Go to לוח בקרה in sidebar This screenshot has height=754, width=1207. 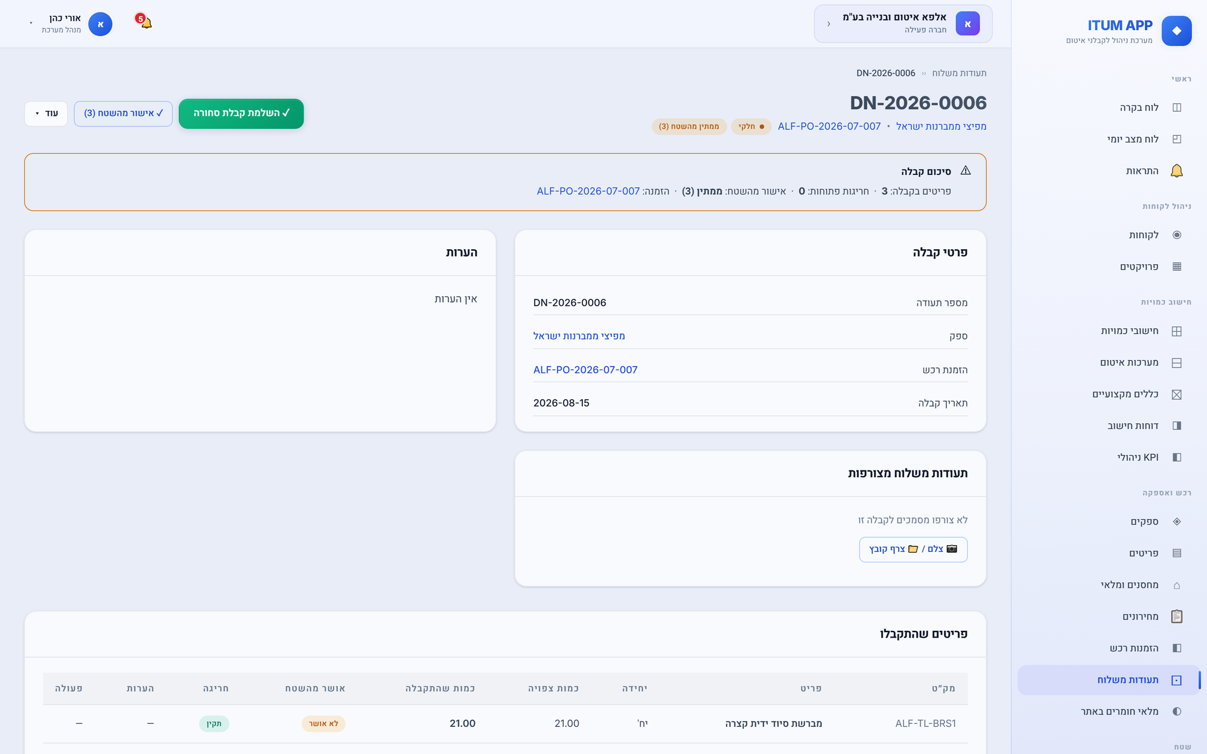click(1139, 107)
